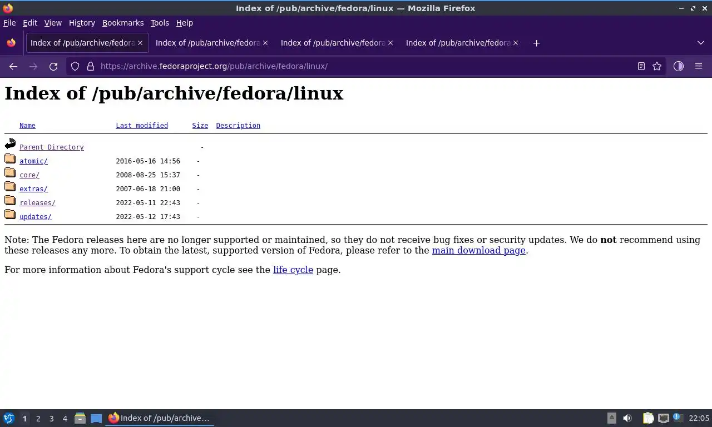Open the half-circle icon beside the bookmark star
This screenshot has width=712, height=427.
[x=679, y=66]
